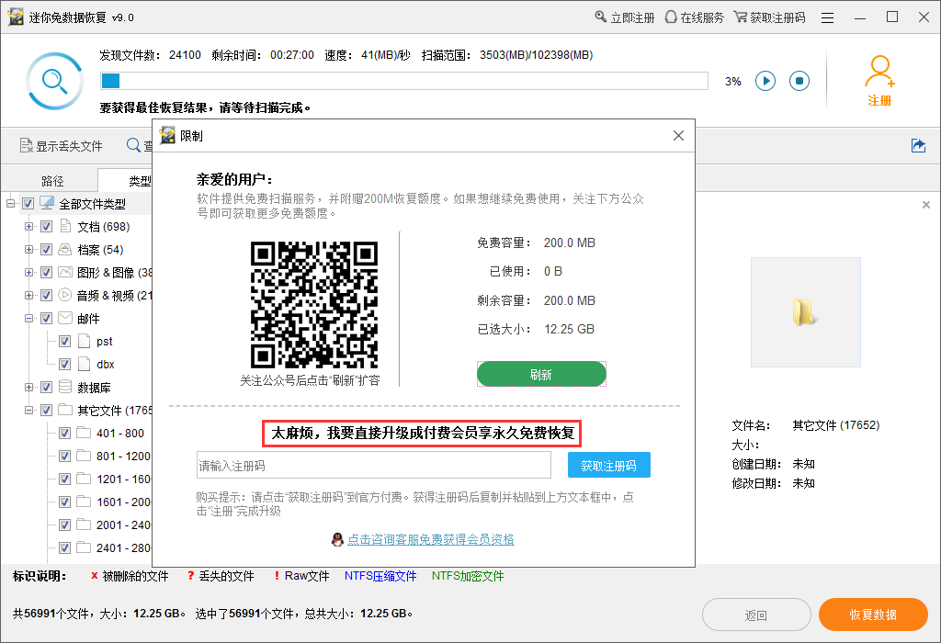Viewport: 941px width, 643px height.
Task: Click the green 刷新 button
Action: pos(541,374)
